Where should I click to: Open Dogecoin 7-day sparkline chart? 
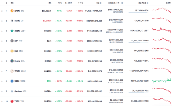point(161,71)
